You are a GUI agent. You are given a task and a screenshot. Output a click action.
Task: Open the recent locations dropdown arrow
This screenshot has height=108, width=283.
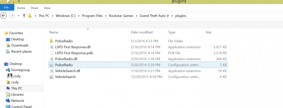[18, 16]
